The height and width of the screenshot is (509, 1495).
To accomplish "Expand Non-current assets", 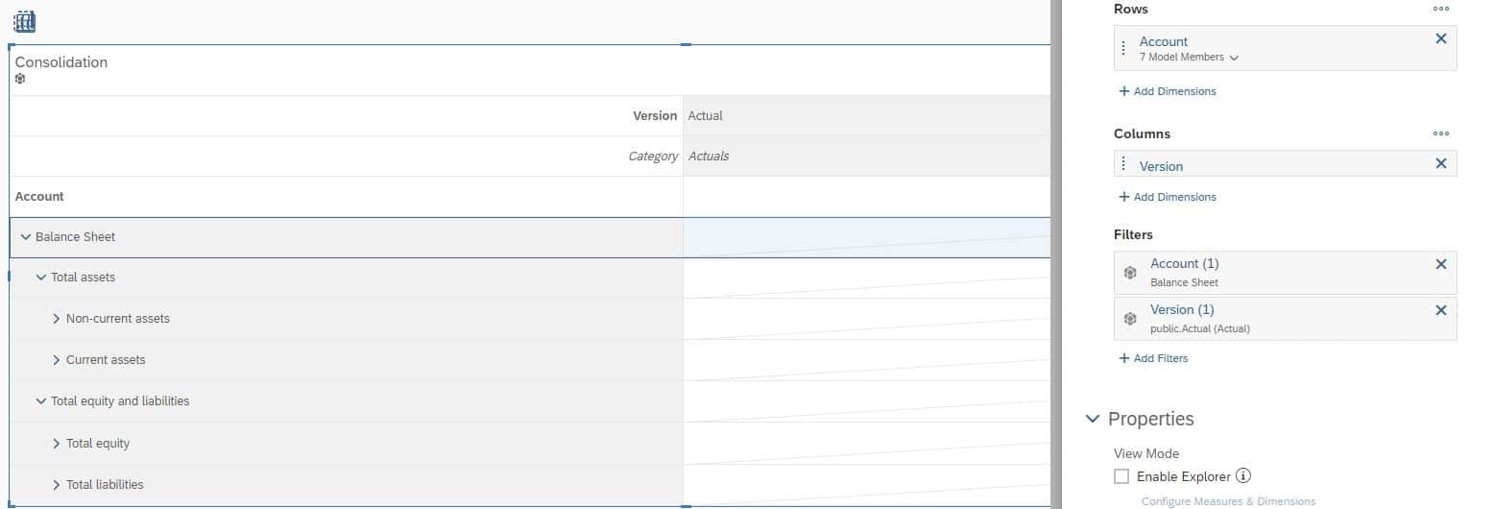I will (57, 319).
